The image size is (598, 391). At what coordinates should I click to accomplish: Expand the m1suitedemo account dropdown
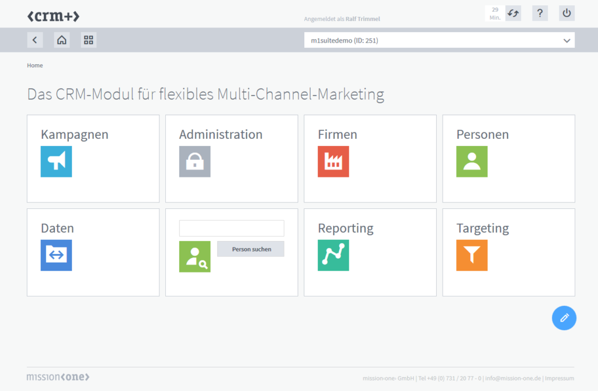pyautogui.click(x=439, y=40)
